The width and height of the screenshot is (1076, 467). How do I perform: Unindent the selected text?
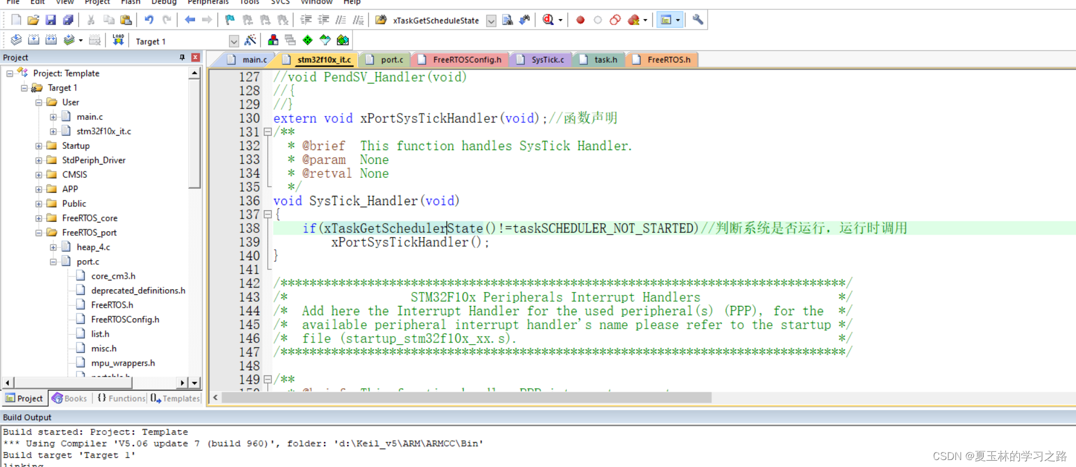click(323, 20)
